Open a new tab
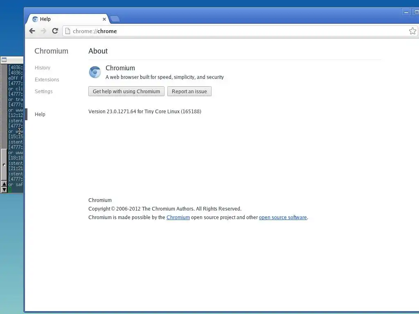Screen dimensions: 419x314 (x=115, y=19)
